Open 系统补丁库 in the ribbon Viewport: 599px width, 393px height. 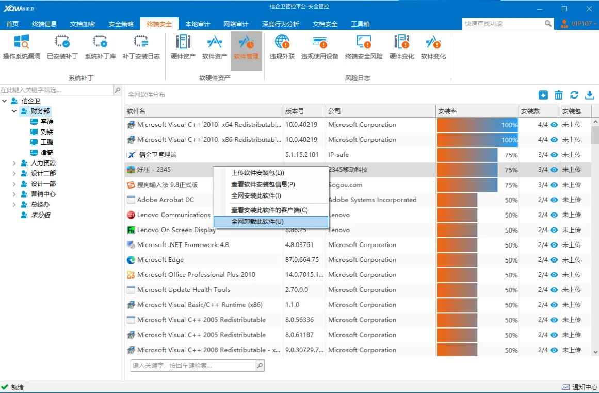100,46
